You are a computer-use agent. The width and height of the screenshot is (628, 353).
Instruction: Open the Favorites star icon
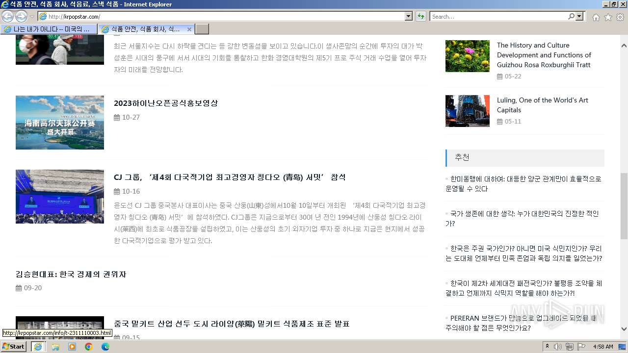pyautogui.click(x=608, y=17)
